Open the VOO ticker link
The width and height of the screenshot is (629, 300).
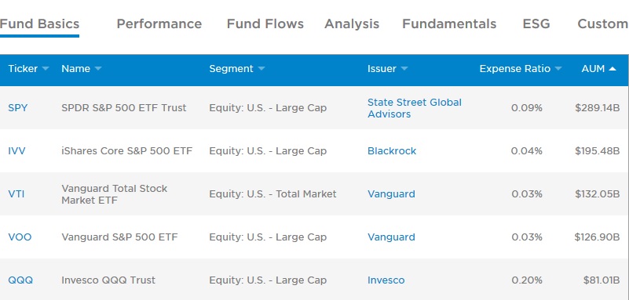point(20,237)
